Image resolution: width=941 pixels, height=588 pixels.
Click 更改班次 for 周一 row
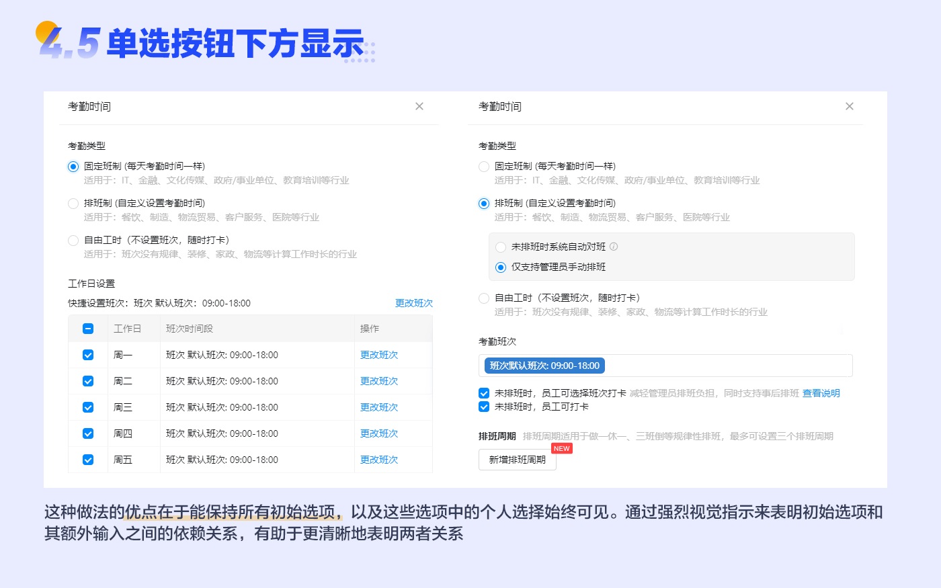tap(379, 355)
